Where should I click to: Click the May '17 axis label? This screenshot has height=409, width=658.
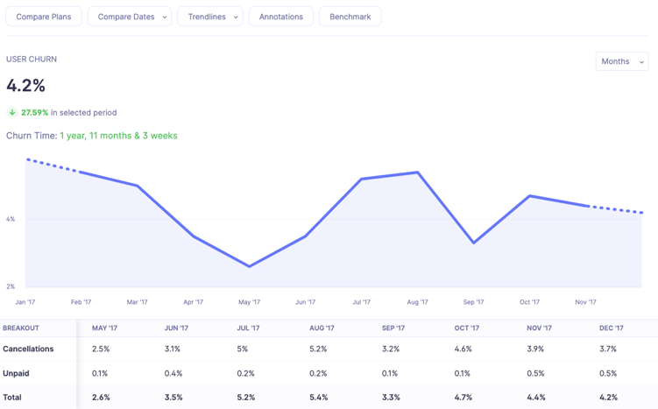(249, 302)
